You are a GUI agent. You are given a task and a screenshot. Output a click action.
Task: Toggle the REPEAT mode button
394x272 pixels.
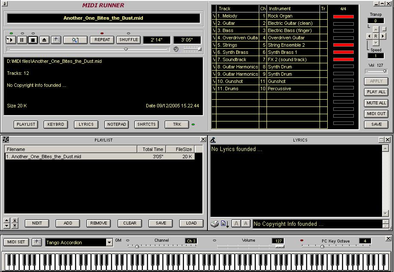point(102,40)
